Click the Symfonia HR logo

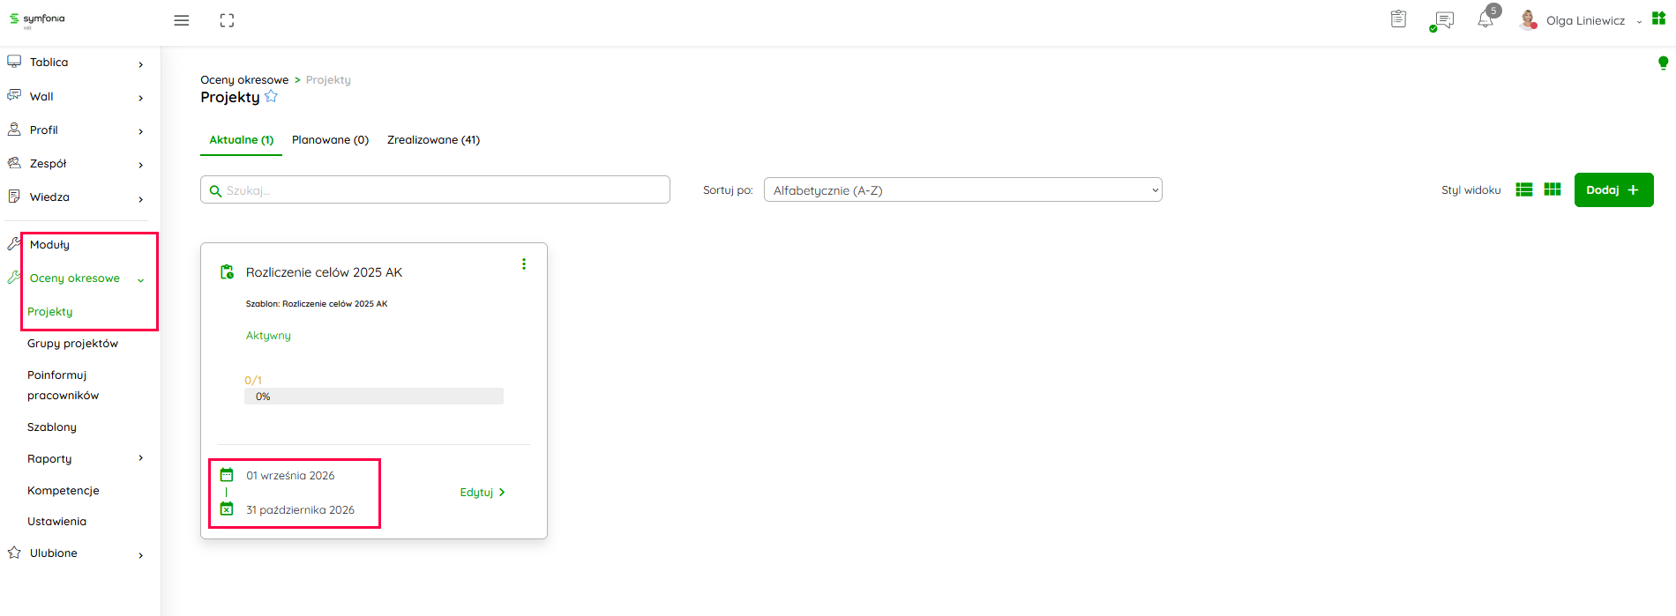coord(37,19)
